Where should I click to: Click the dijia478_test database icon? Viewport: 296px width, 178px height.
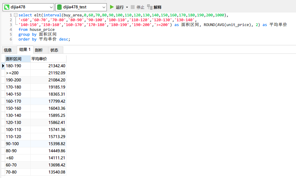point(59,7)
